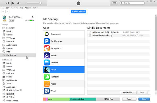
Task: Select the Kindle app icon
Action: click(x=47, y=70)
